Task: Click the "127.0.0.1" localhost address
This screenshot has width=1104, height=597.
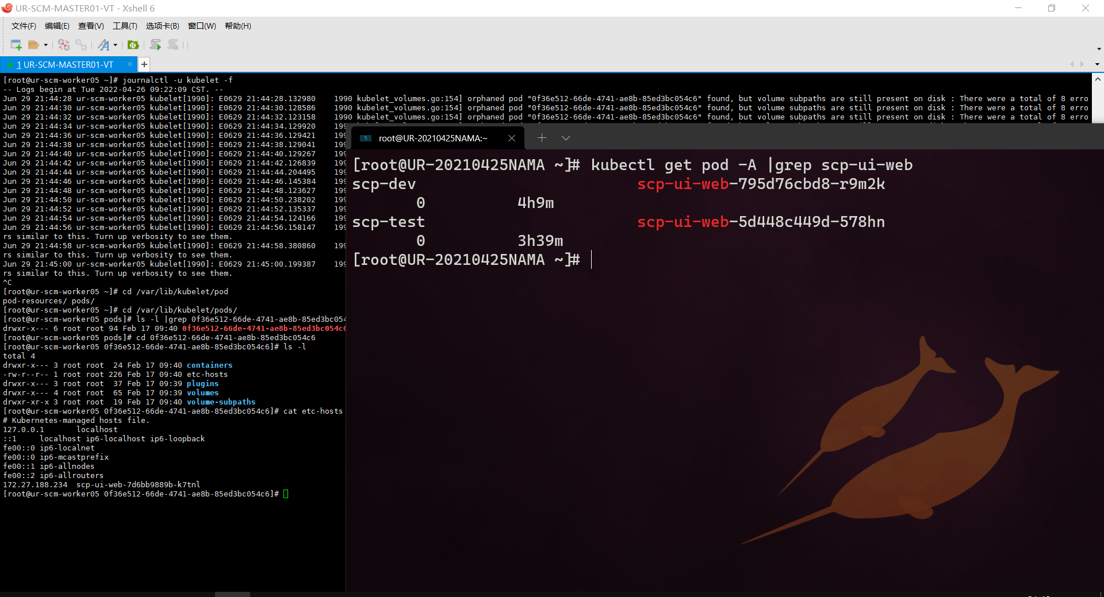Action: click(x=24, y=430)
